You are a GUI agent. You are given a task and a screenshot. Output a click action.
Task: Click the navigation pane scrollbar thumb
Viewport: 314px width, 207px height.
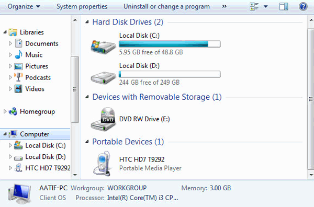[x=75, y=89]
